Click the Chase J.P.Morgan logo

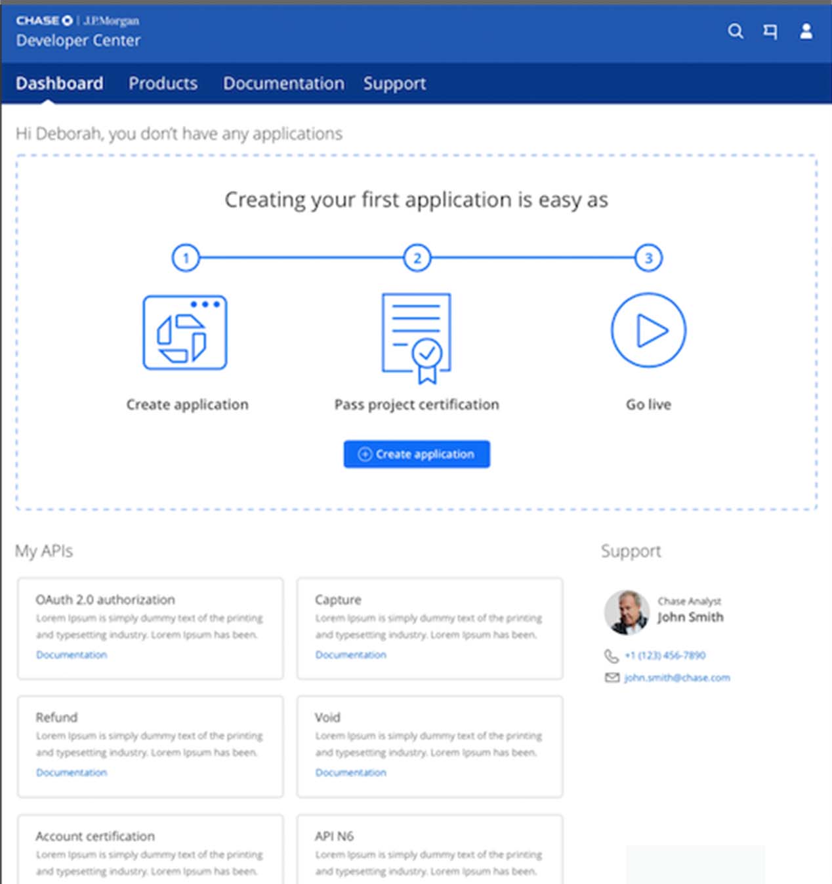[77, 20]
